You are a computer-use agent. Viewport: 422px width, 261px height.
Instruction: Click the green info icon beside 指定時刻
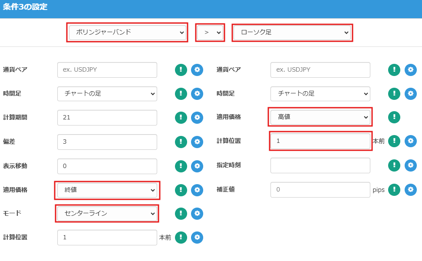click(394, 165)
